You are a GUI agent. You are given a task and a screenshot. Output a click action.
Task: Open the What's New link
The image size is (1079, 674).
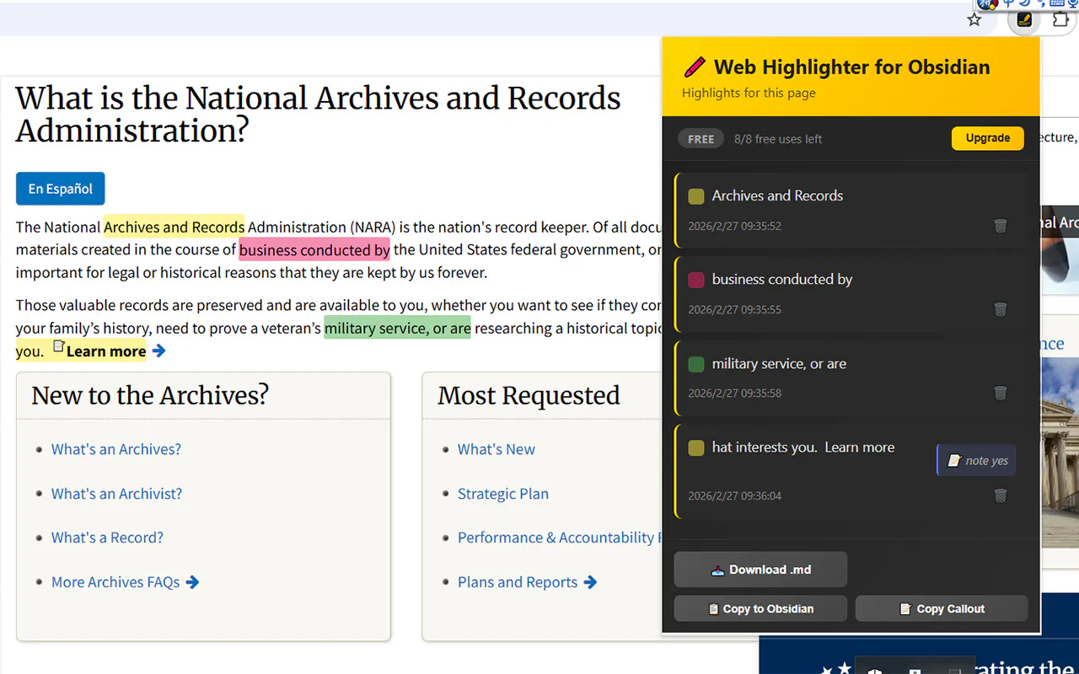pyautogui.click(x=497, y=449)
